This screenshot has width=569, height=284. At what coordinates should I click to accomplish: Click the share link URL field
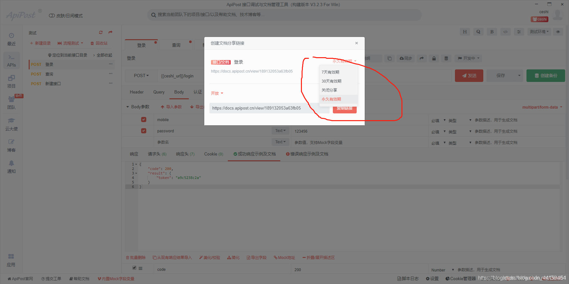269,108
